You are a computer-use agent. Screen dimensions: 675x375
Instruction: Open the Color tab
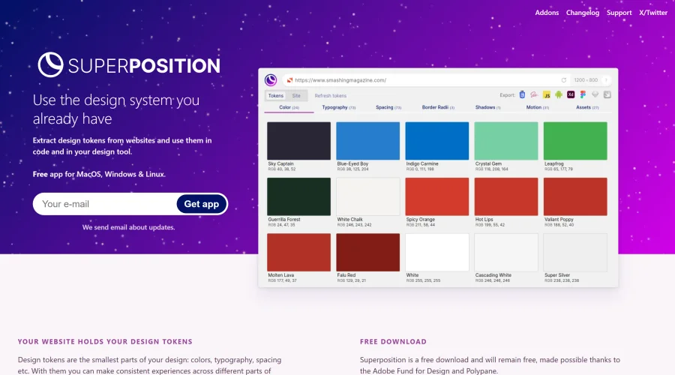[289, 107]
